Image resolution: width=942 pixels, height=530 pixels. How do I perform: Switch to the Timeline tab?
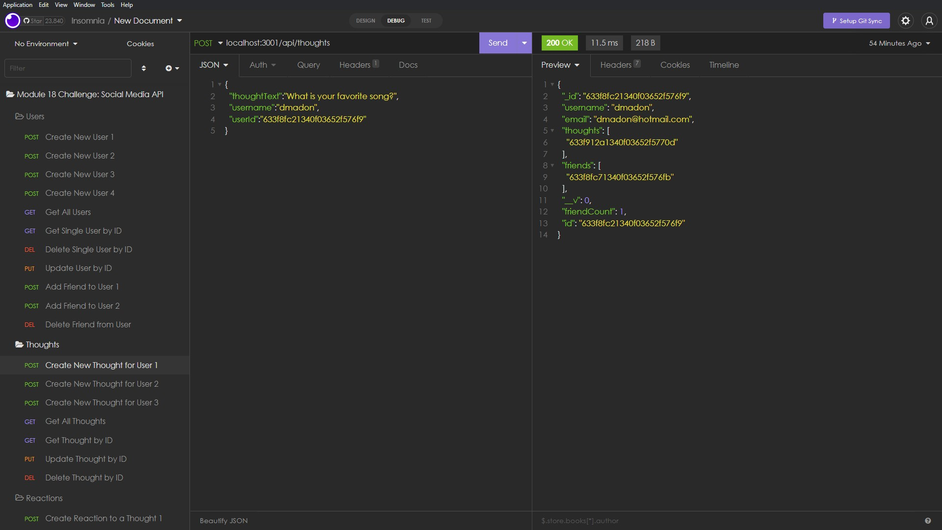[x=724, y=65]
